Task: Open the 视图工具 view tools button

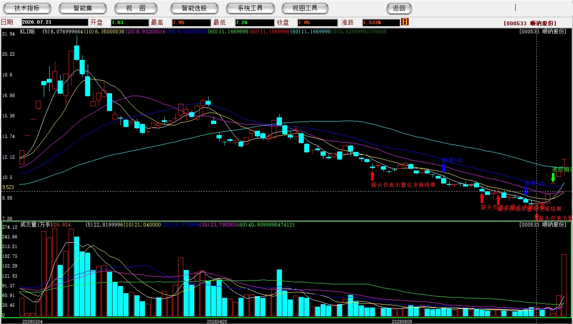Action: 305,8
